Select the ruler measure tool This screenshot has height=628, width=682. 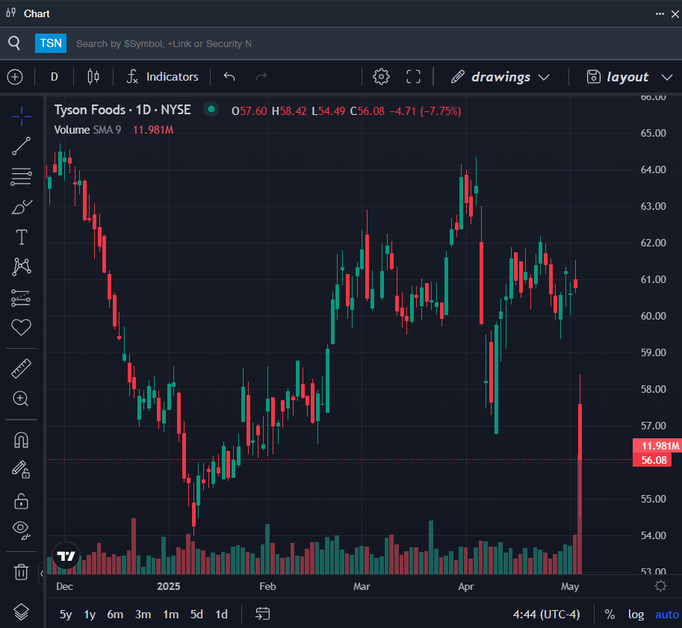[x=22, y=368]
